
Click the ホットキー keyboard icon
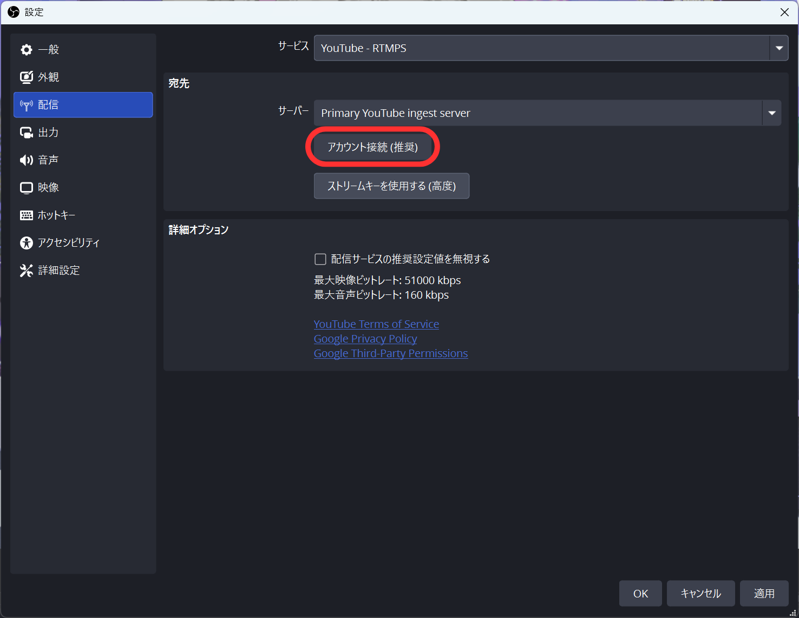coord(27,215)
